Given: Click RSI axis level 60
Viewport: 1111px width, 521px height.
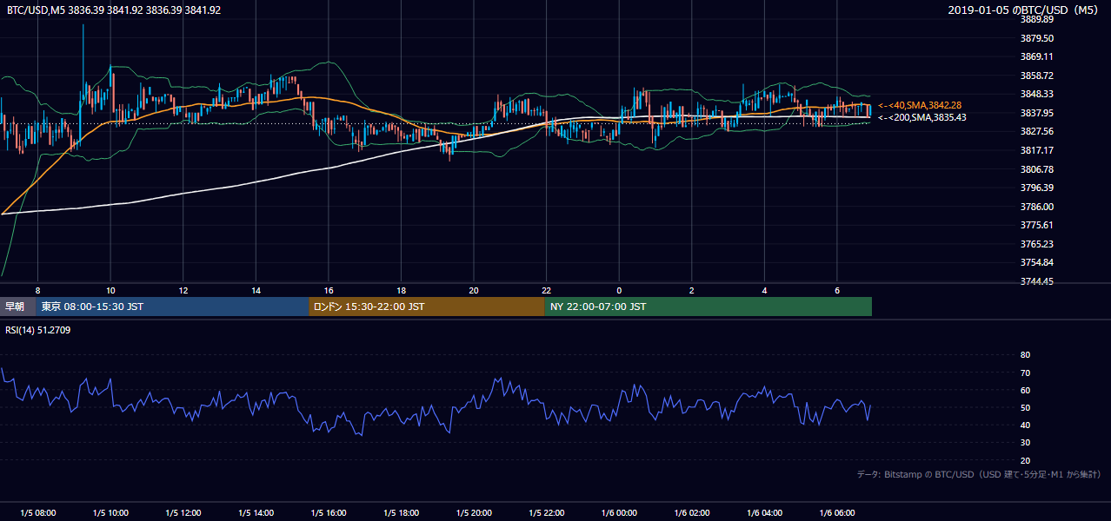Looking at the screenshot, I should pos(1025,390).
